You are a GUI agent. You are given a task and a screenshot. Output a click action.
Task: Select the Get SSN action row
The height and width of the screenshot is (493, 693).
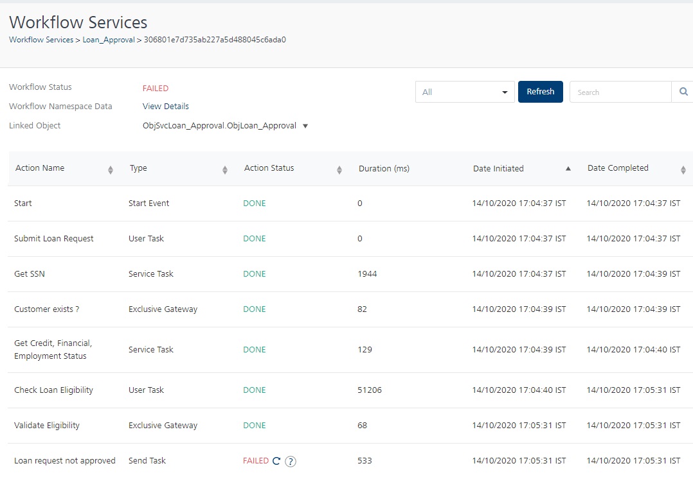click(x=30, y=274)
